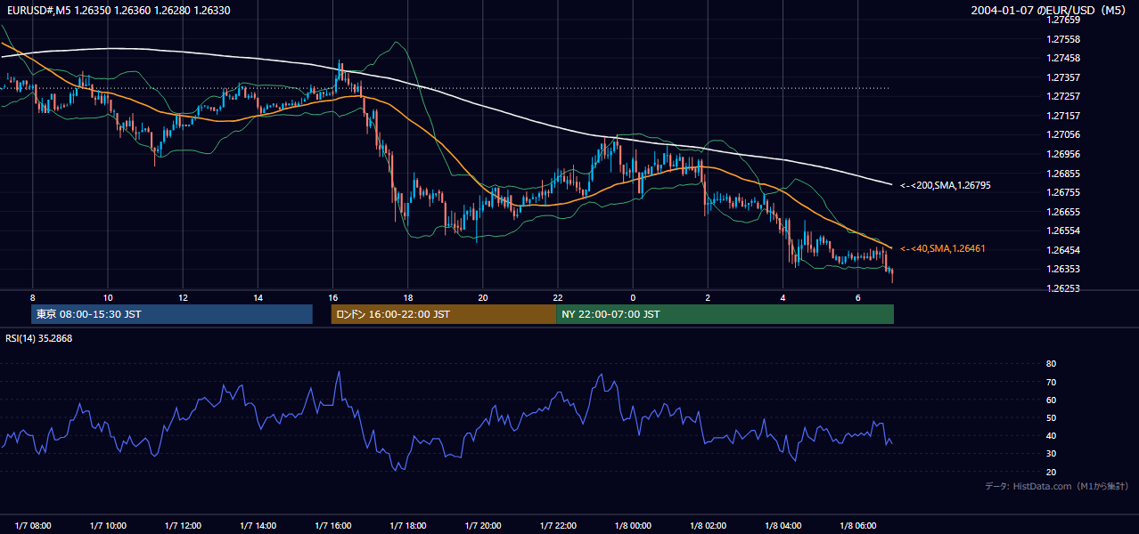
Task: Click hour label 10 under the price chart
Action: [x=108, y=297]
